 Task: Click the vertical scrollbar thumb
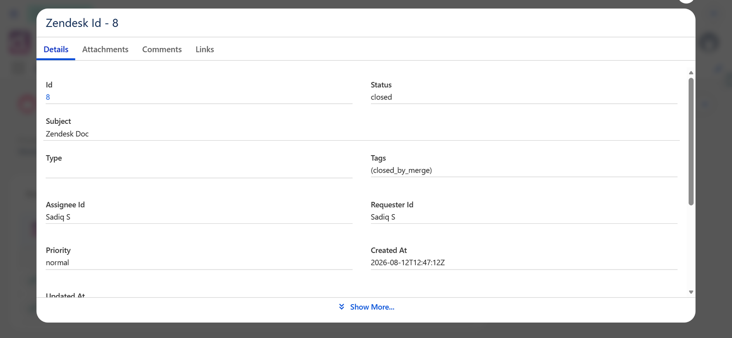[691, 142]
